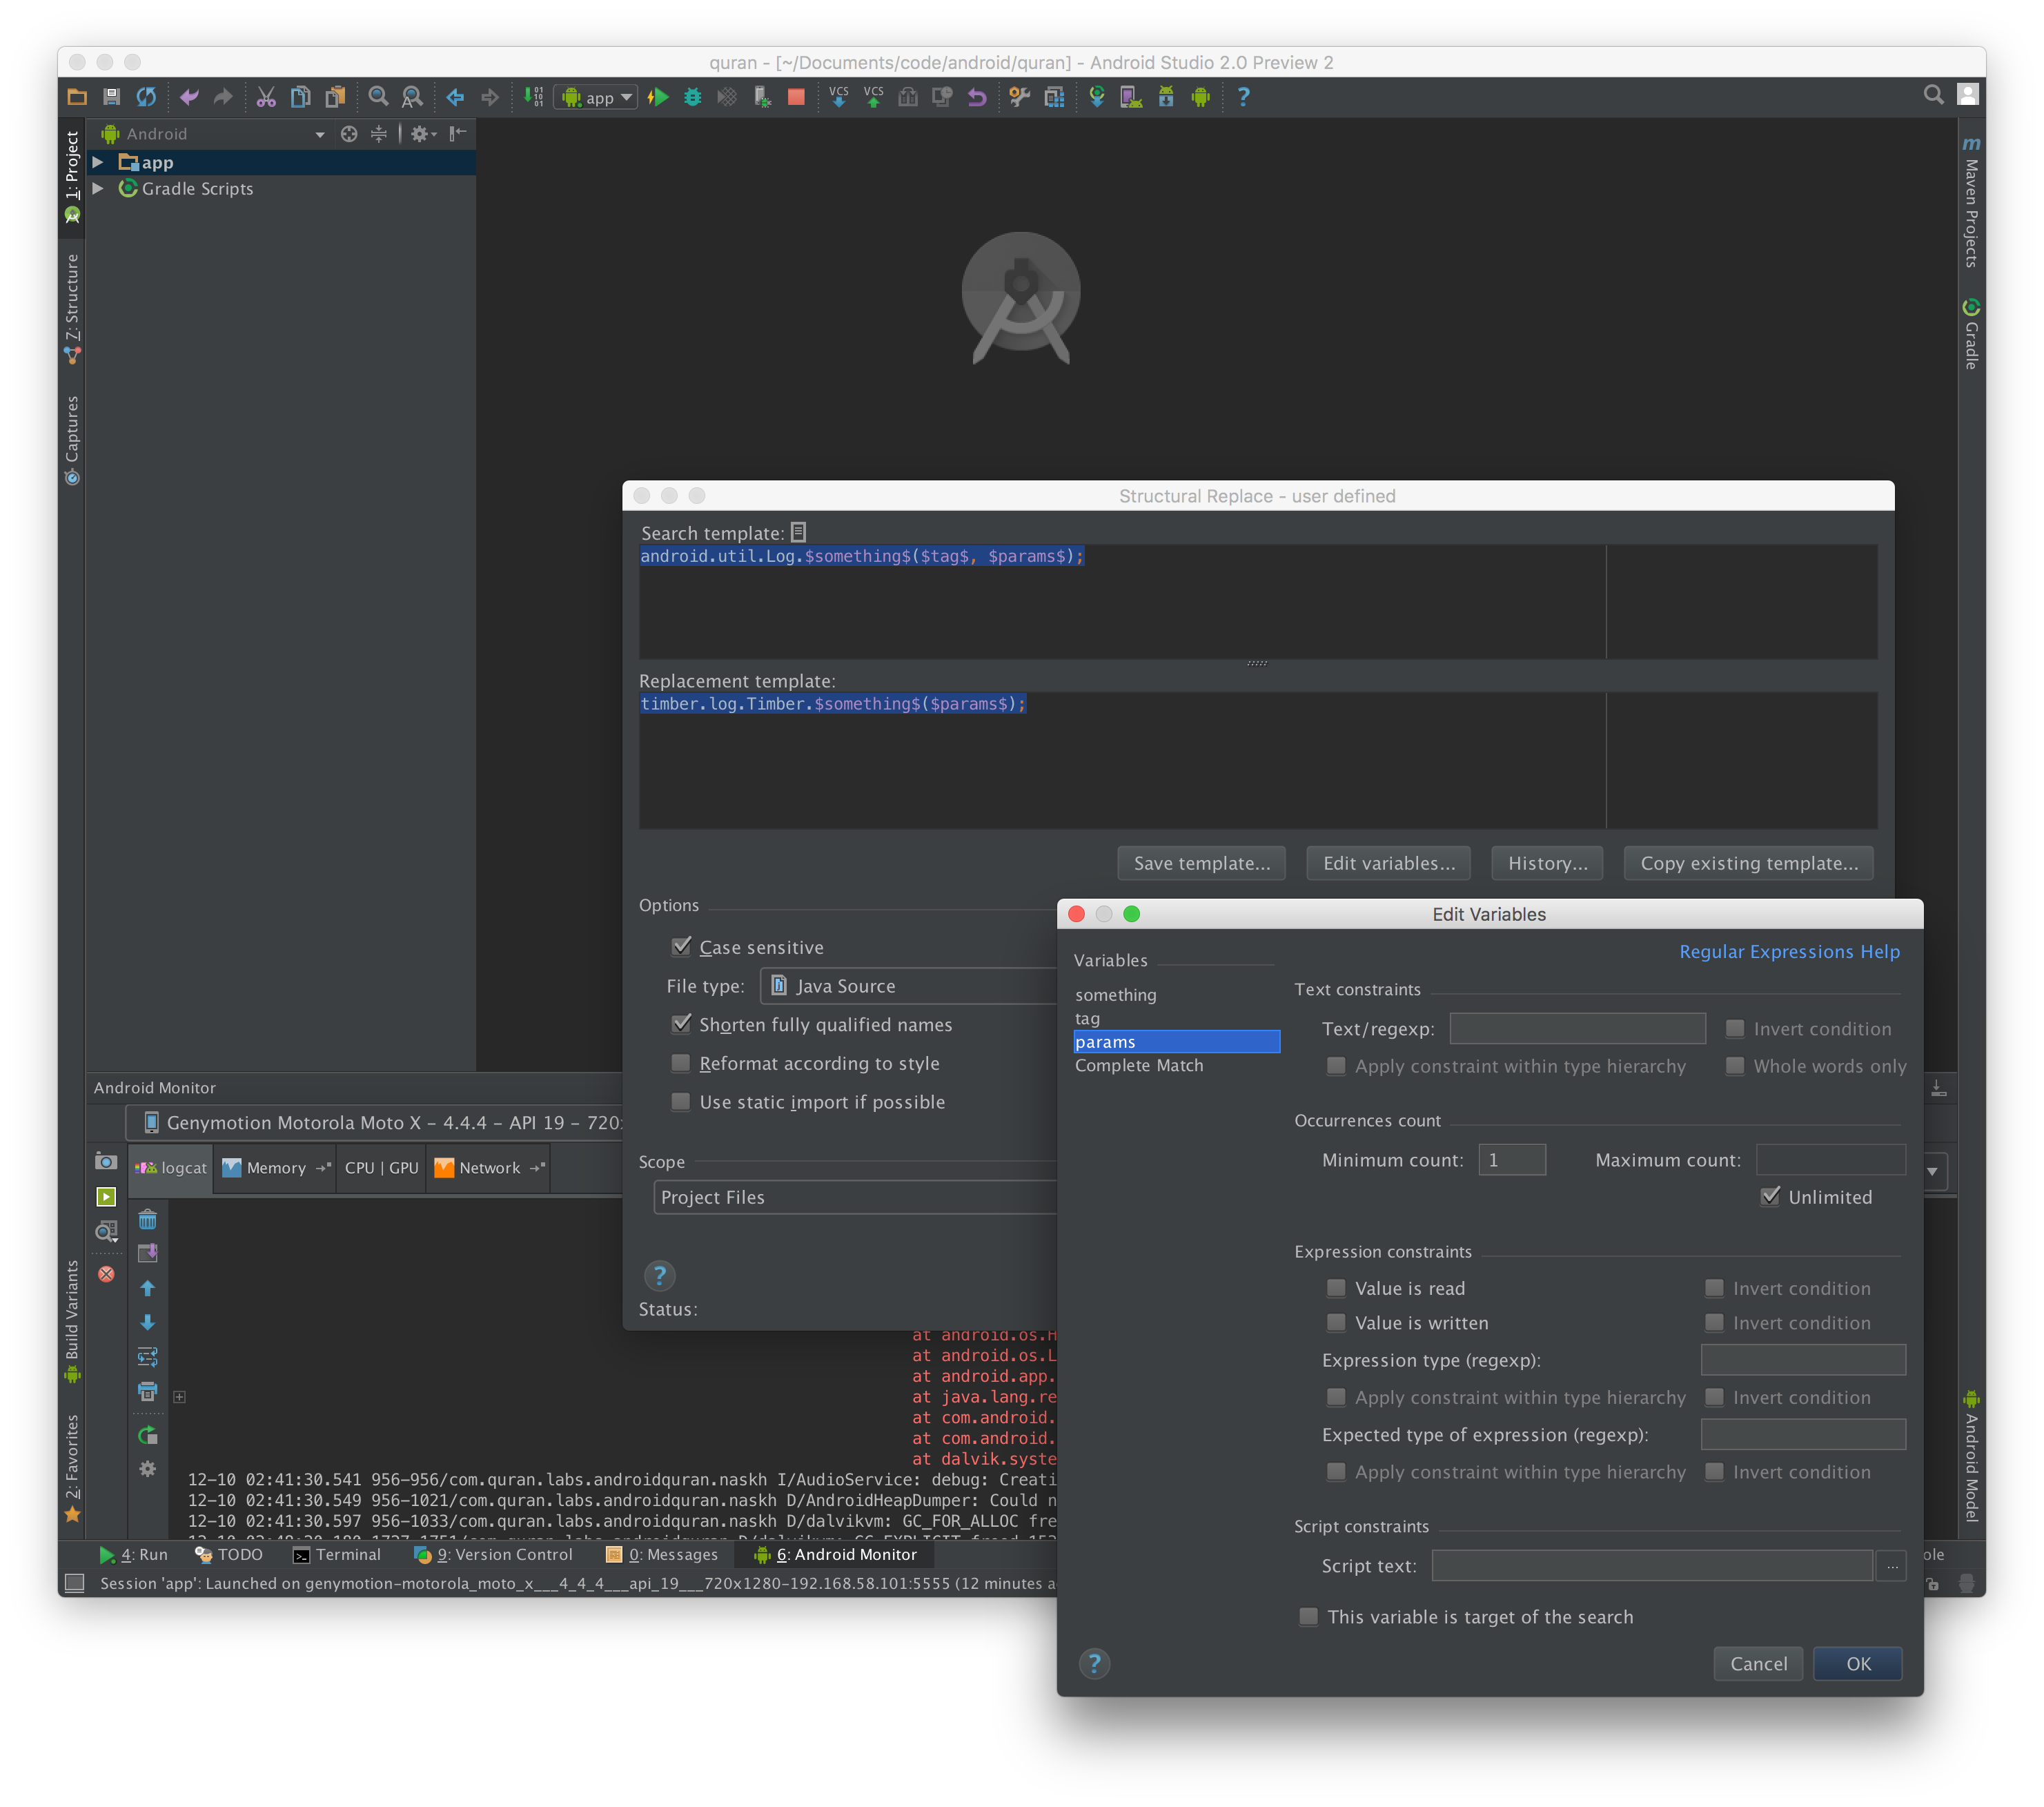Switch to the Network tab
The height and width of the screenshot is (1807, 2044).
(489, 1167)
